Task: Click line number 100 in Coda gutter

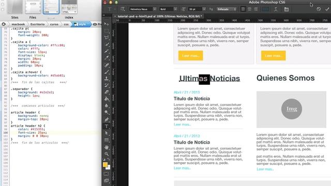Action: pyautogui.click(x=6, y=133)
